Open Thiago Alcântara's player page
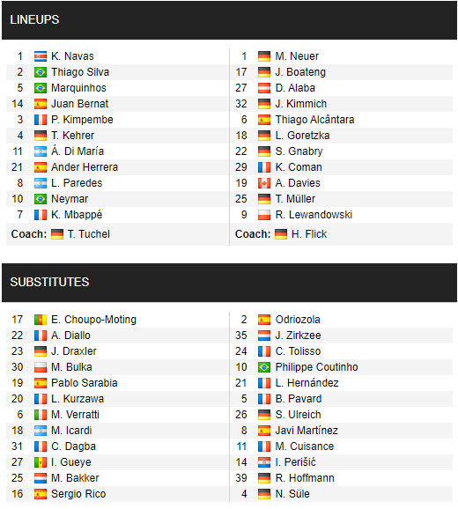458x509 pixels. click(x=314, y=120)
